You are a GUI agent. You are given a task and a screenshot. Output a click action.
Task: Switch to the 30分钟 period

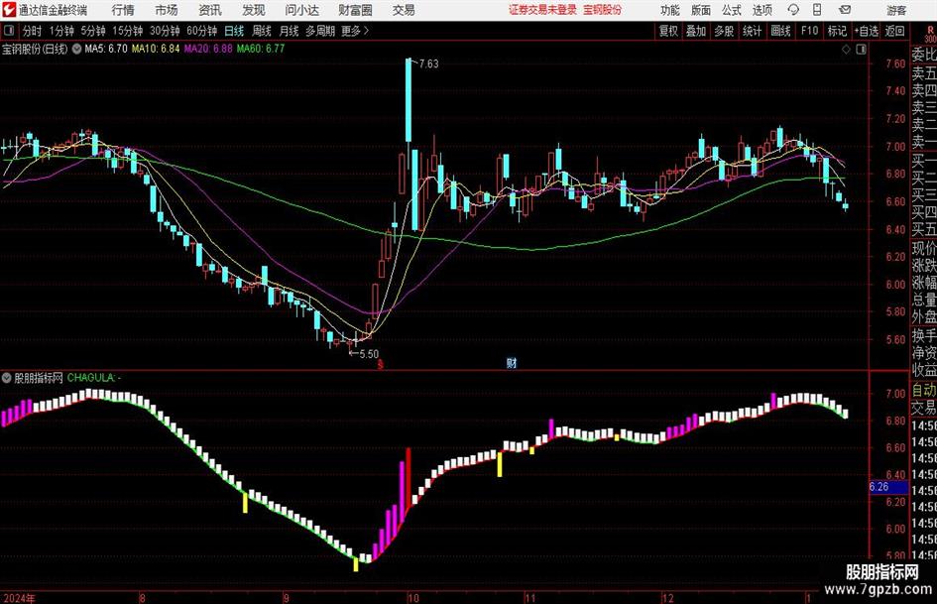pos(165,31)
